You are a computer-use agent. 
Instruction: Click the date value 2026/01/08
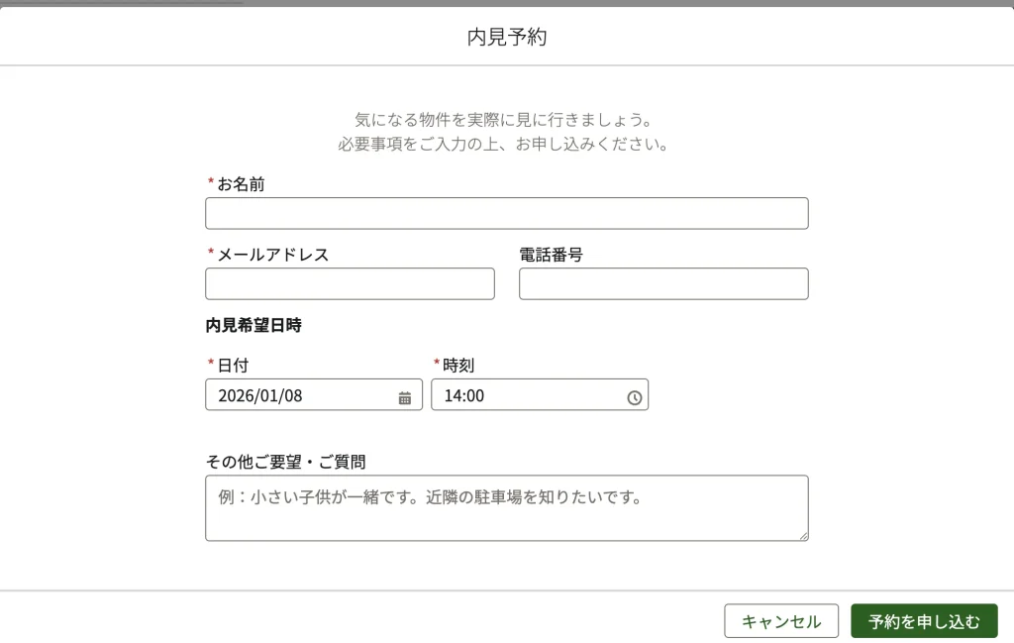260,395
